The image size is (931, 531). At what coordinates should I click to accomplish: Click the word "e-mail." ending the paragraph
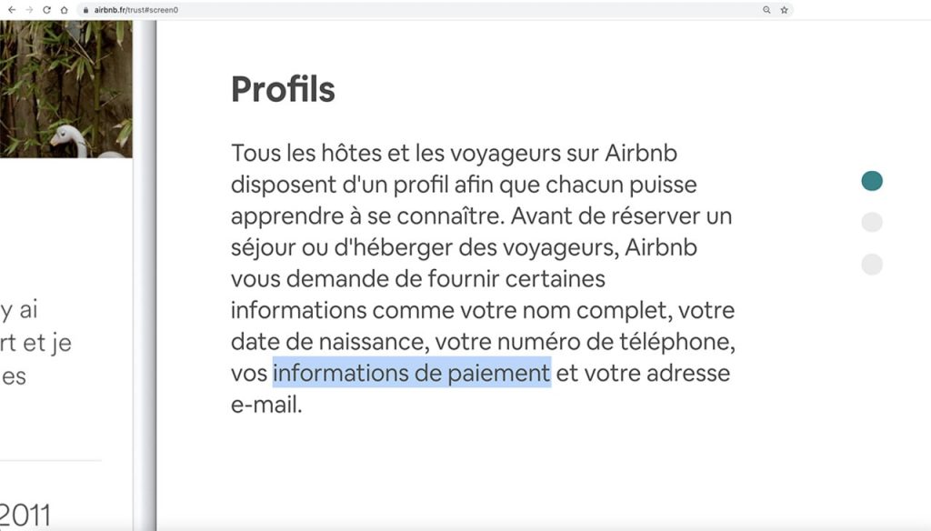[266, 406]
